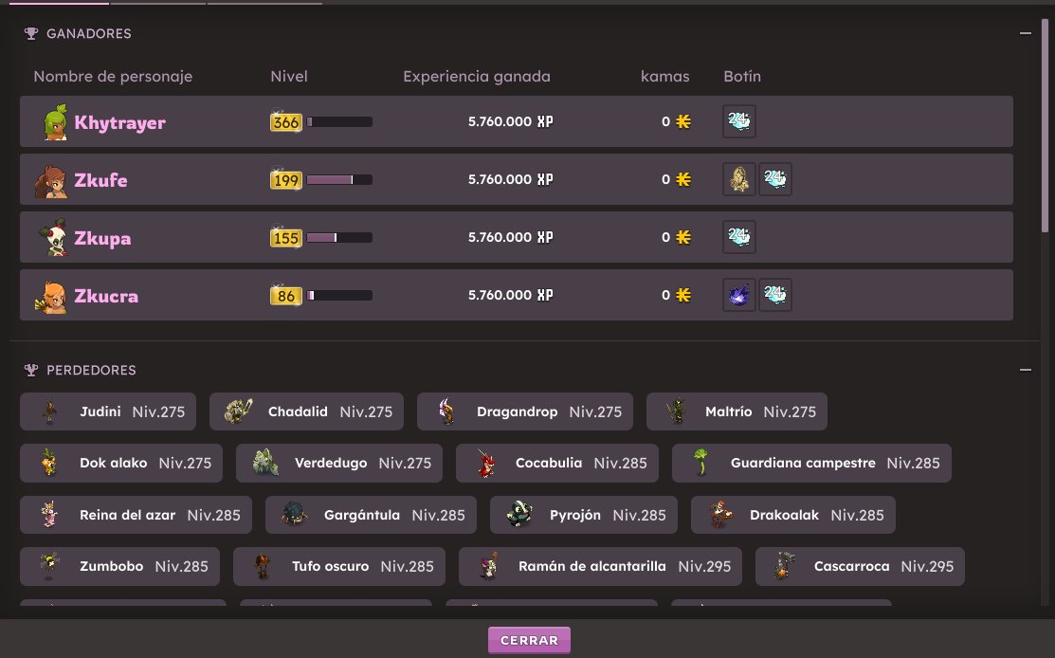1055x658 pixels.
Task: Click Khytrayer's experience progress bar
Action: click(x=339, y=121)
